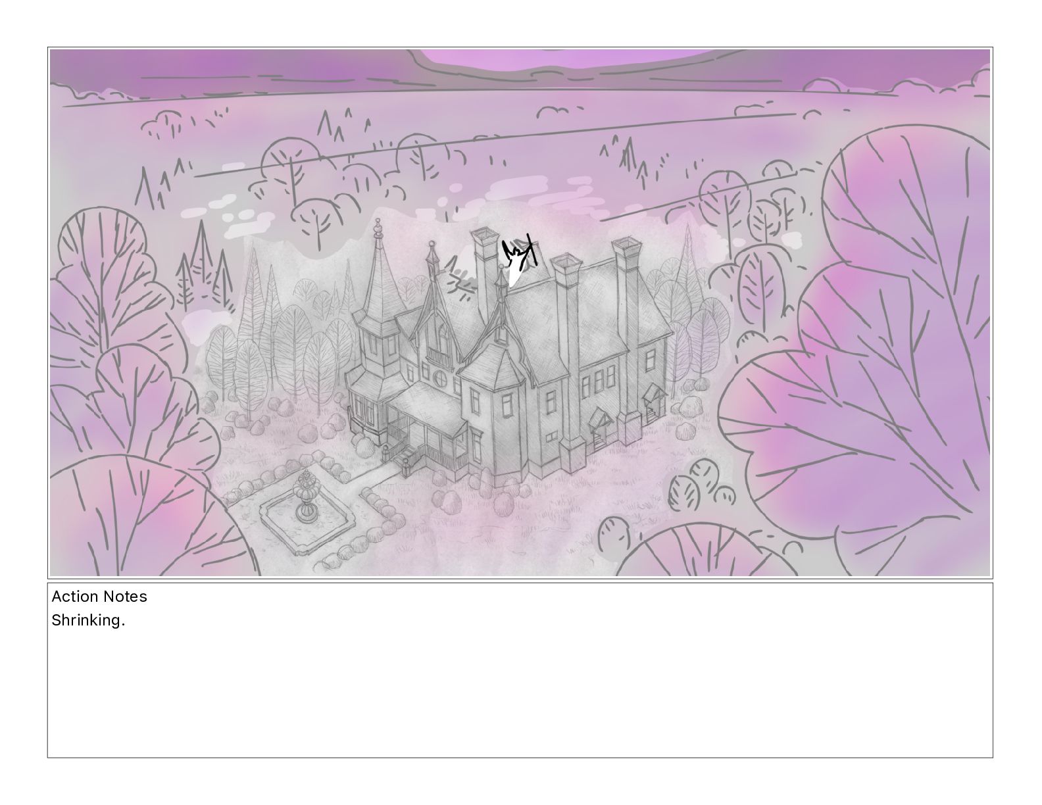Click the storyboard panel thumbnail image
The width and height of the screenshot is (1042, 805).
pyautogui.click(x=520, y=312)
